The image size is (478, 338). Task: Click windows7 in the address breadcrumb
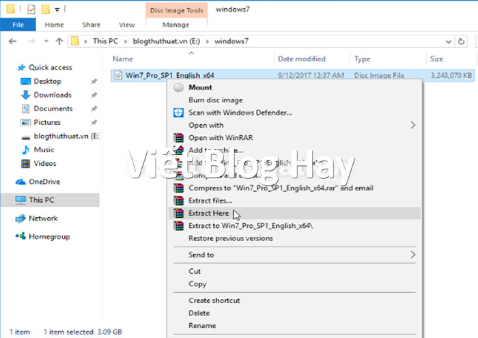[231, 41]
